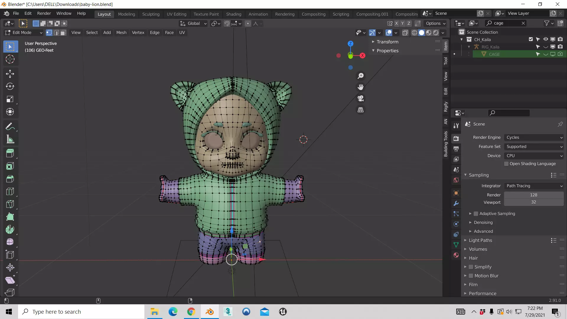The image size is (567, 319).
Task: Switch perspective/orthographic grid icon
Action: pyautogui.click(x=361, y=110)
